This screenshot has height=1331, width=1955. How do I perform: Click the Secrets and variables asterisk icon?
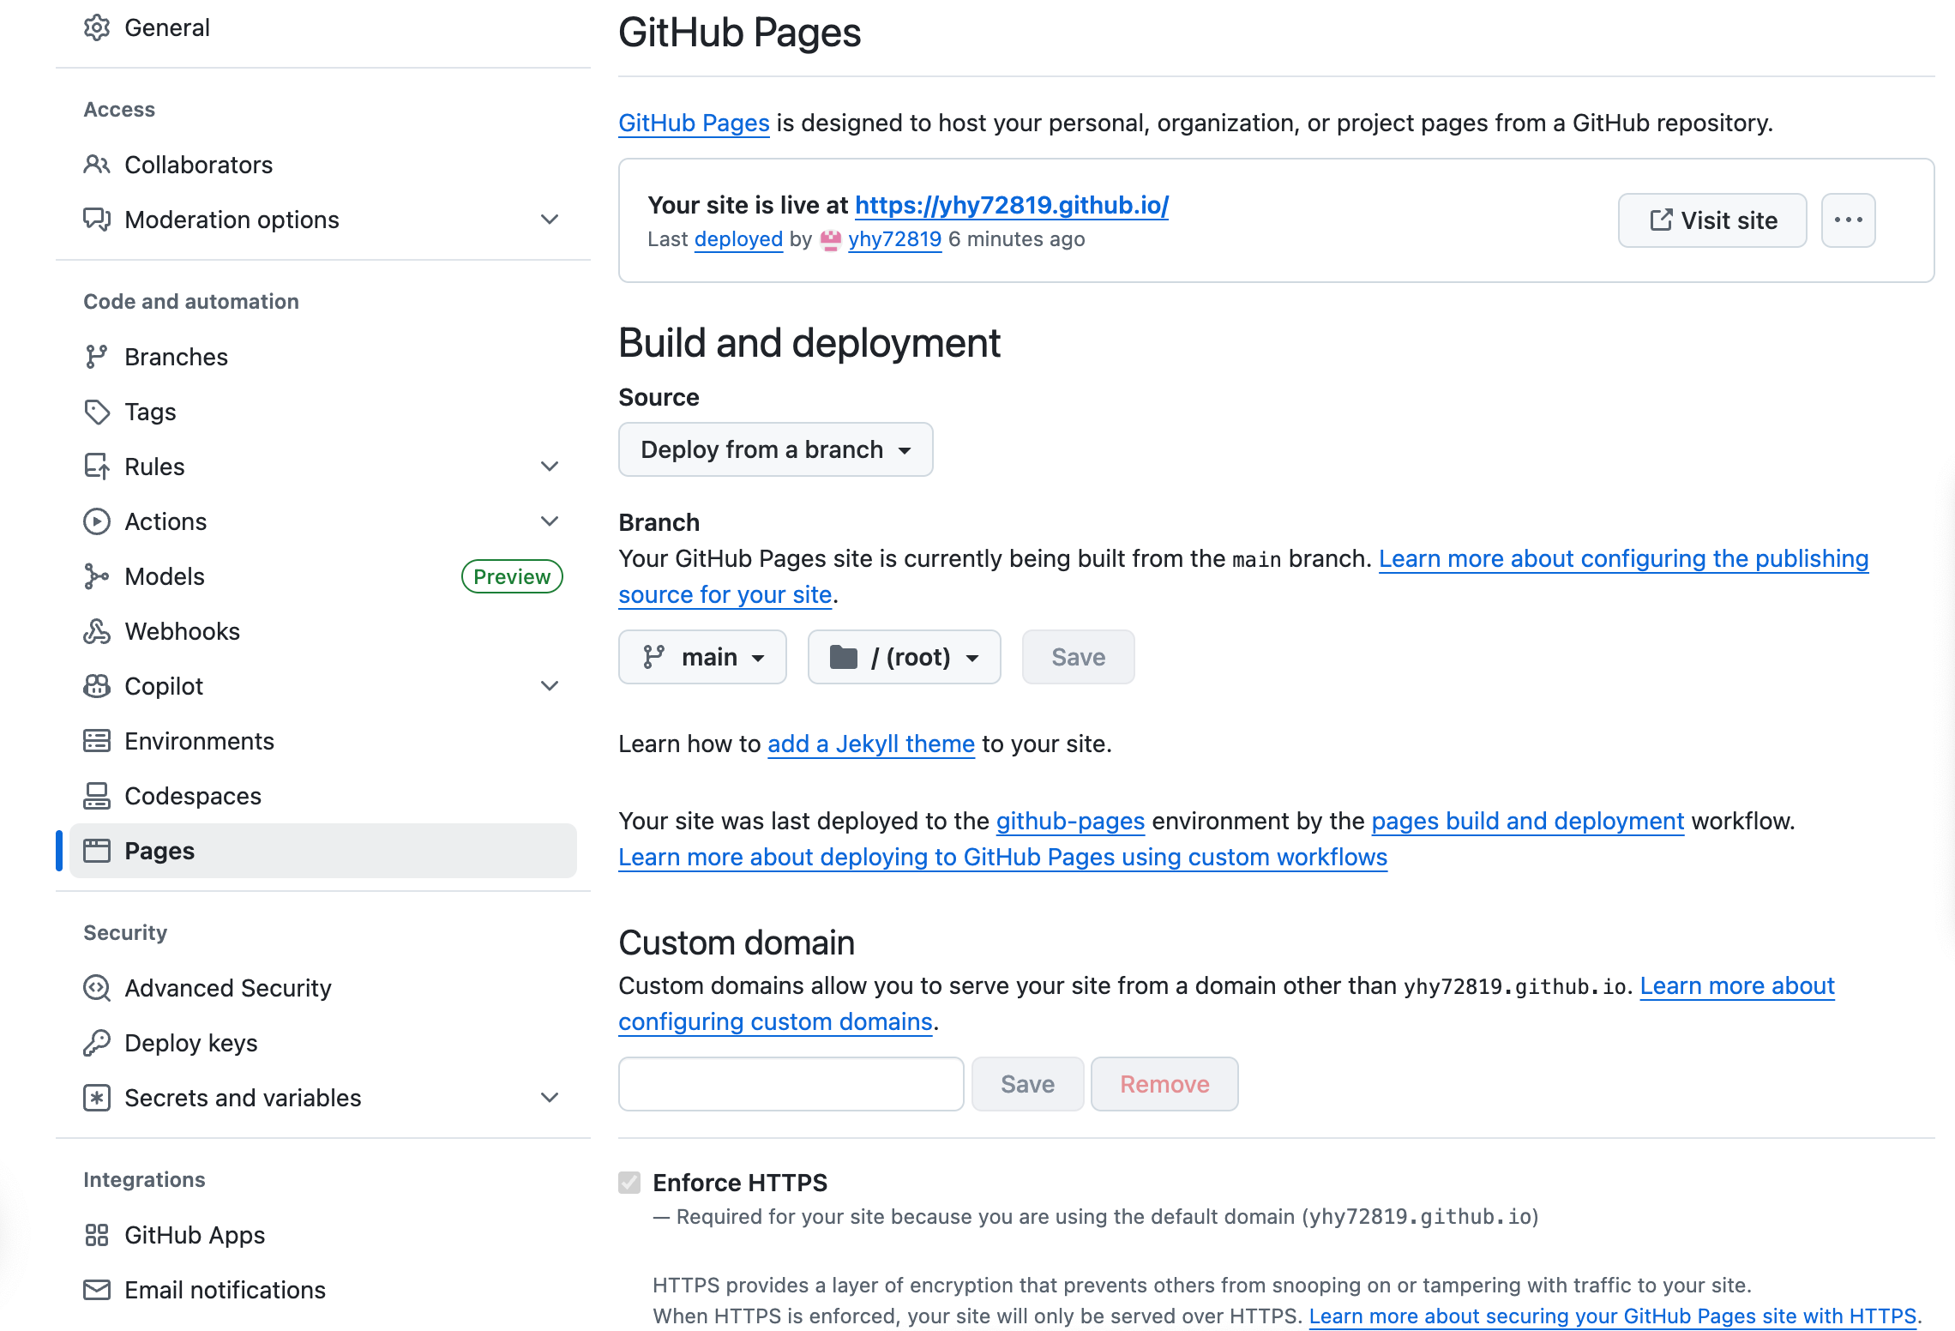[x=97, y=1098]
